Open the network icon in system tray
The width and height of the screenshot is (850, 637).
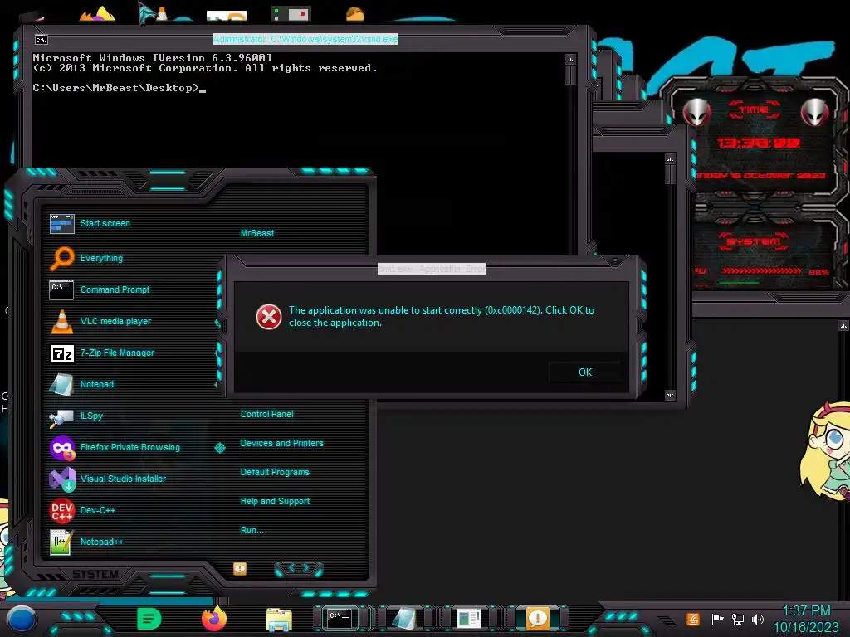point(738,619)
